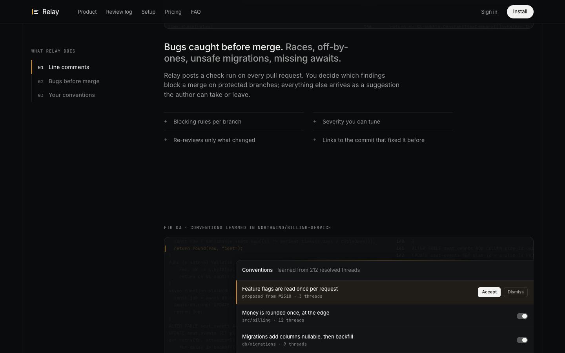The height and width of the screenshot is (353, 565).
Task: Click 'Feature flags are read once per request'
Action: point(290,289)
